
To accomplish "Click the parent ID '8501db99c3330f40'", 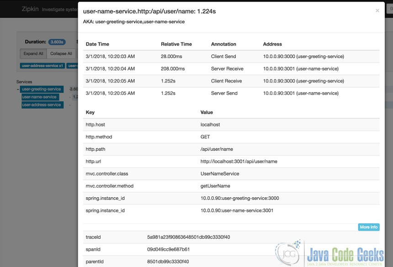I will click(168, 262).
